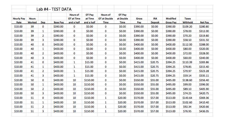
Task: Click the $405.90 net pay cell
Action: 204,89
